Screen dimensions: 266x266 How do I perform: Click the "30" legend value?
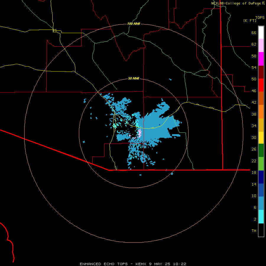pyautogui.click(x=254, y=137)
